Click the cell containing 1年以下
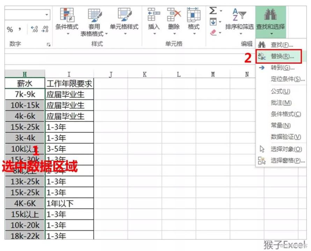 click(69, 203)
